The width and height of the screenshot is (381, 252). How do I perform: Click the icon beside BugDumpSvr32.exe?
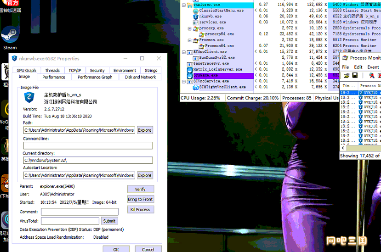[x=196, y=58]
